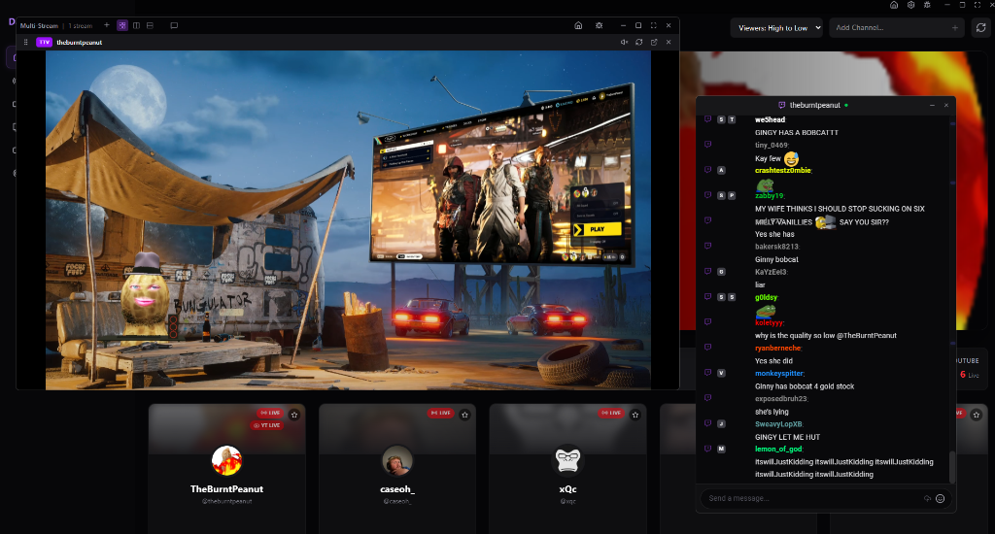Open the emoji picker in chat
Viewport: 995px width, 534px height.
pyautogui.click(x=940, y=498)
